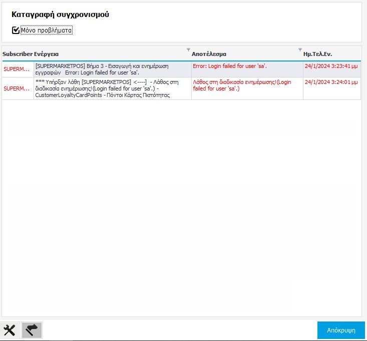Click the Καταγραφή συγχρονισμού title
The image size is (367, 341).
click(61, 14)
